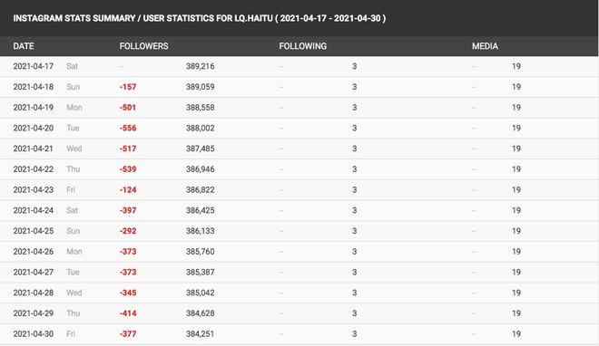Select follower count 385,760
The image size is (599, 346).
click(x=201, y=252)
